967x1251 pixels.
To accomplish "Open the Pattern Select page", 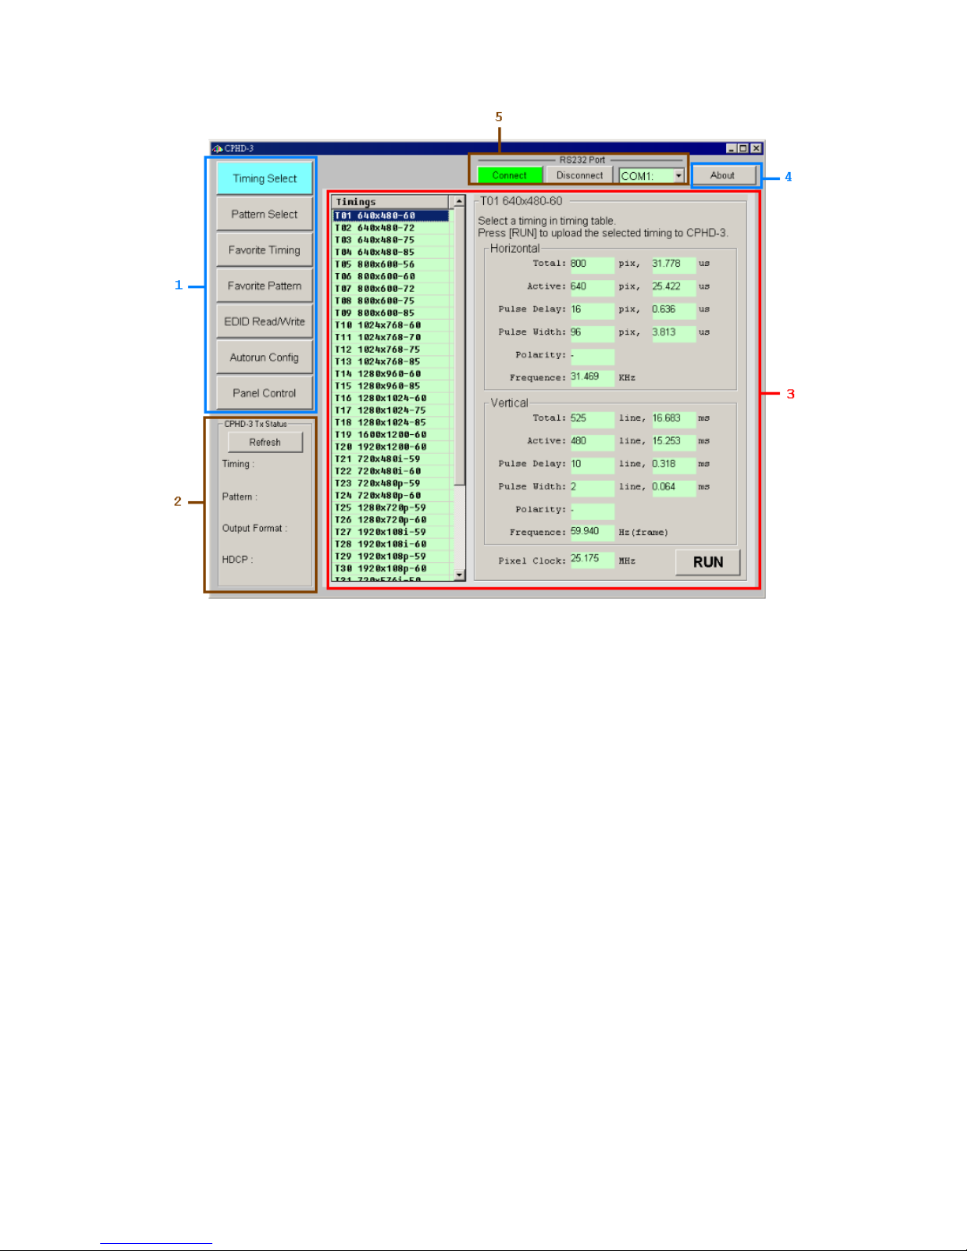I will [264, 214].
